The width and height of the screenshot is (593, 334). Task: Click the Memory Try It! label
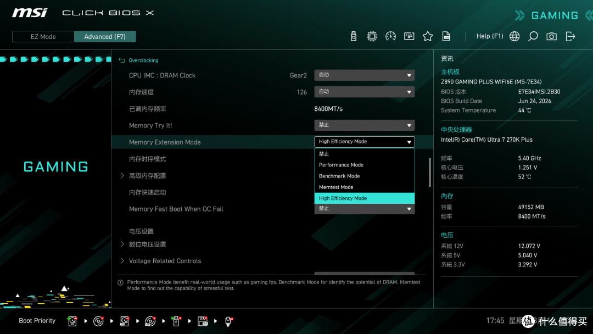[150, 126]
